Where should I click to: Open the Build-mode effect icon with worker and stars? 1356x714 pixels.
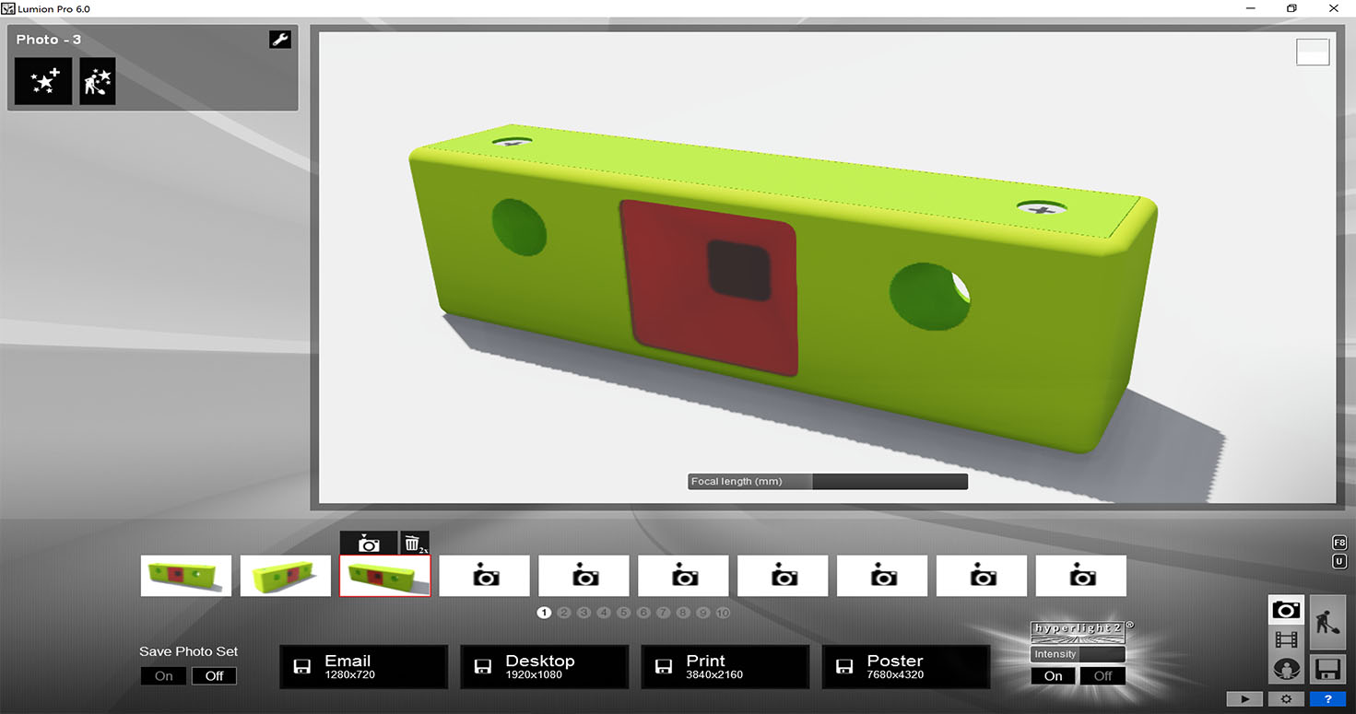(x=98, y=81)
